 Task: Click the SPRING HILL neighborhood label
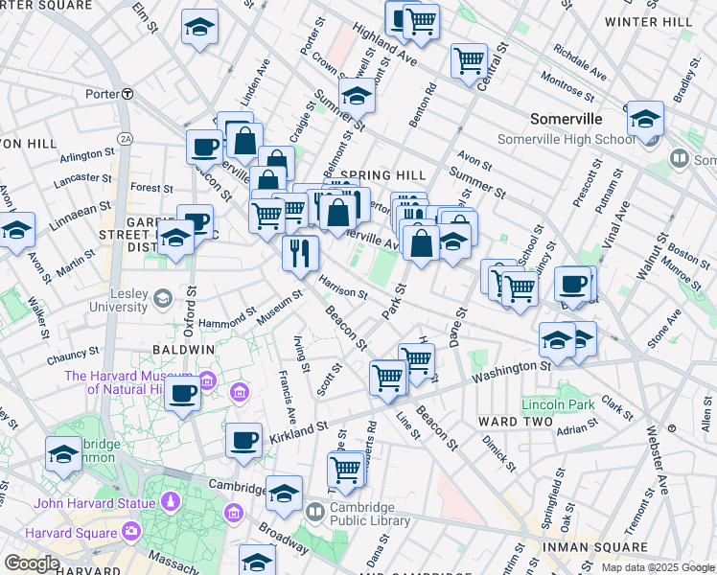(x=383, y=175)
